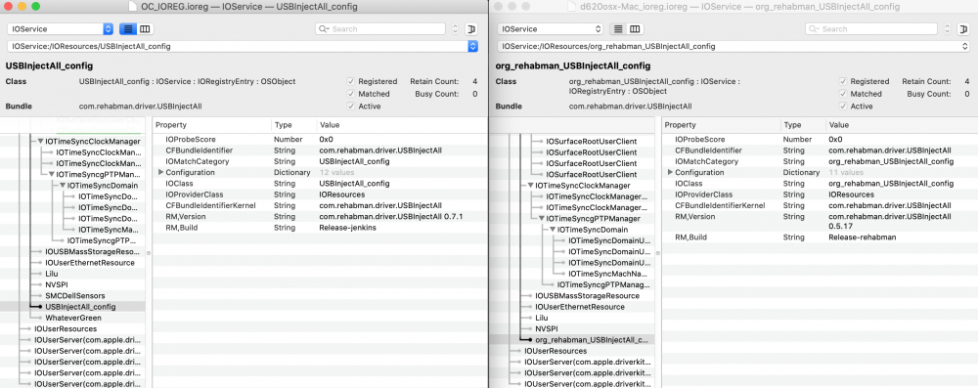The width and height of the screenshot is (978, 388).
Task: Select Lilu node in OC_IOREG window
Action: [51, 274]
